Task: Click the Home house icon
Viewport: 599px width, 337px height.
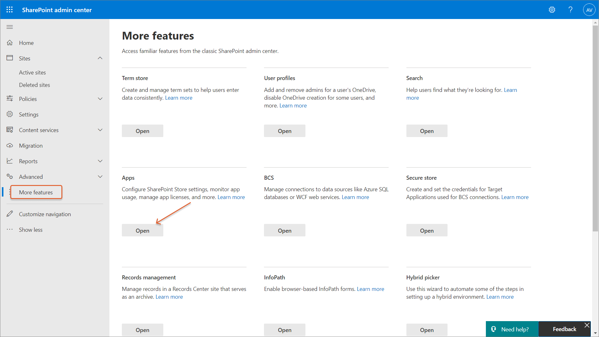Action: tap(10, 43)
